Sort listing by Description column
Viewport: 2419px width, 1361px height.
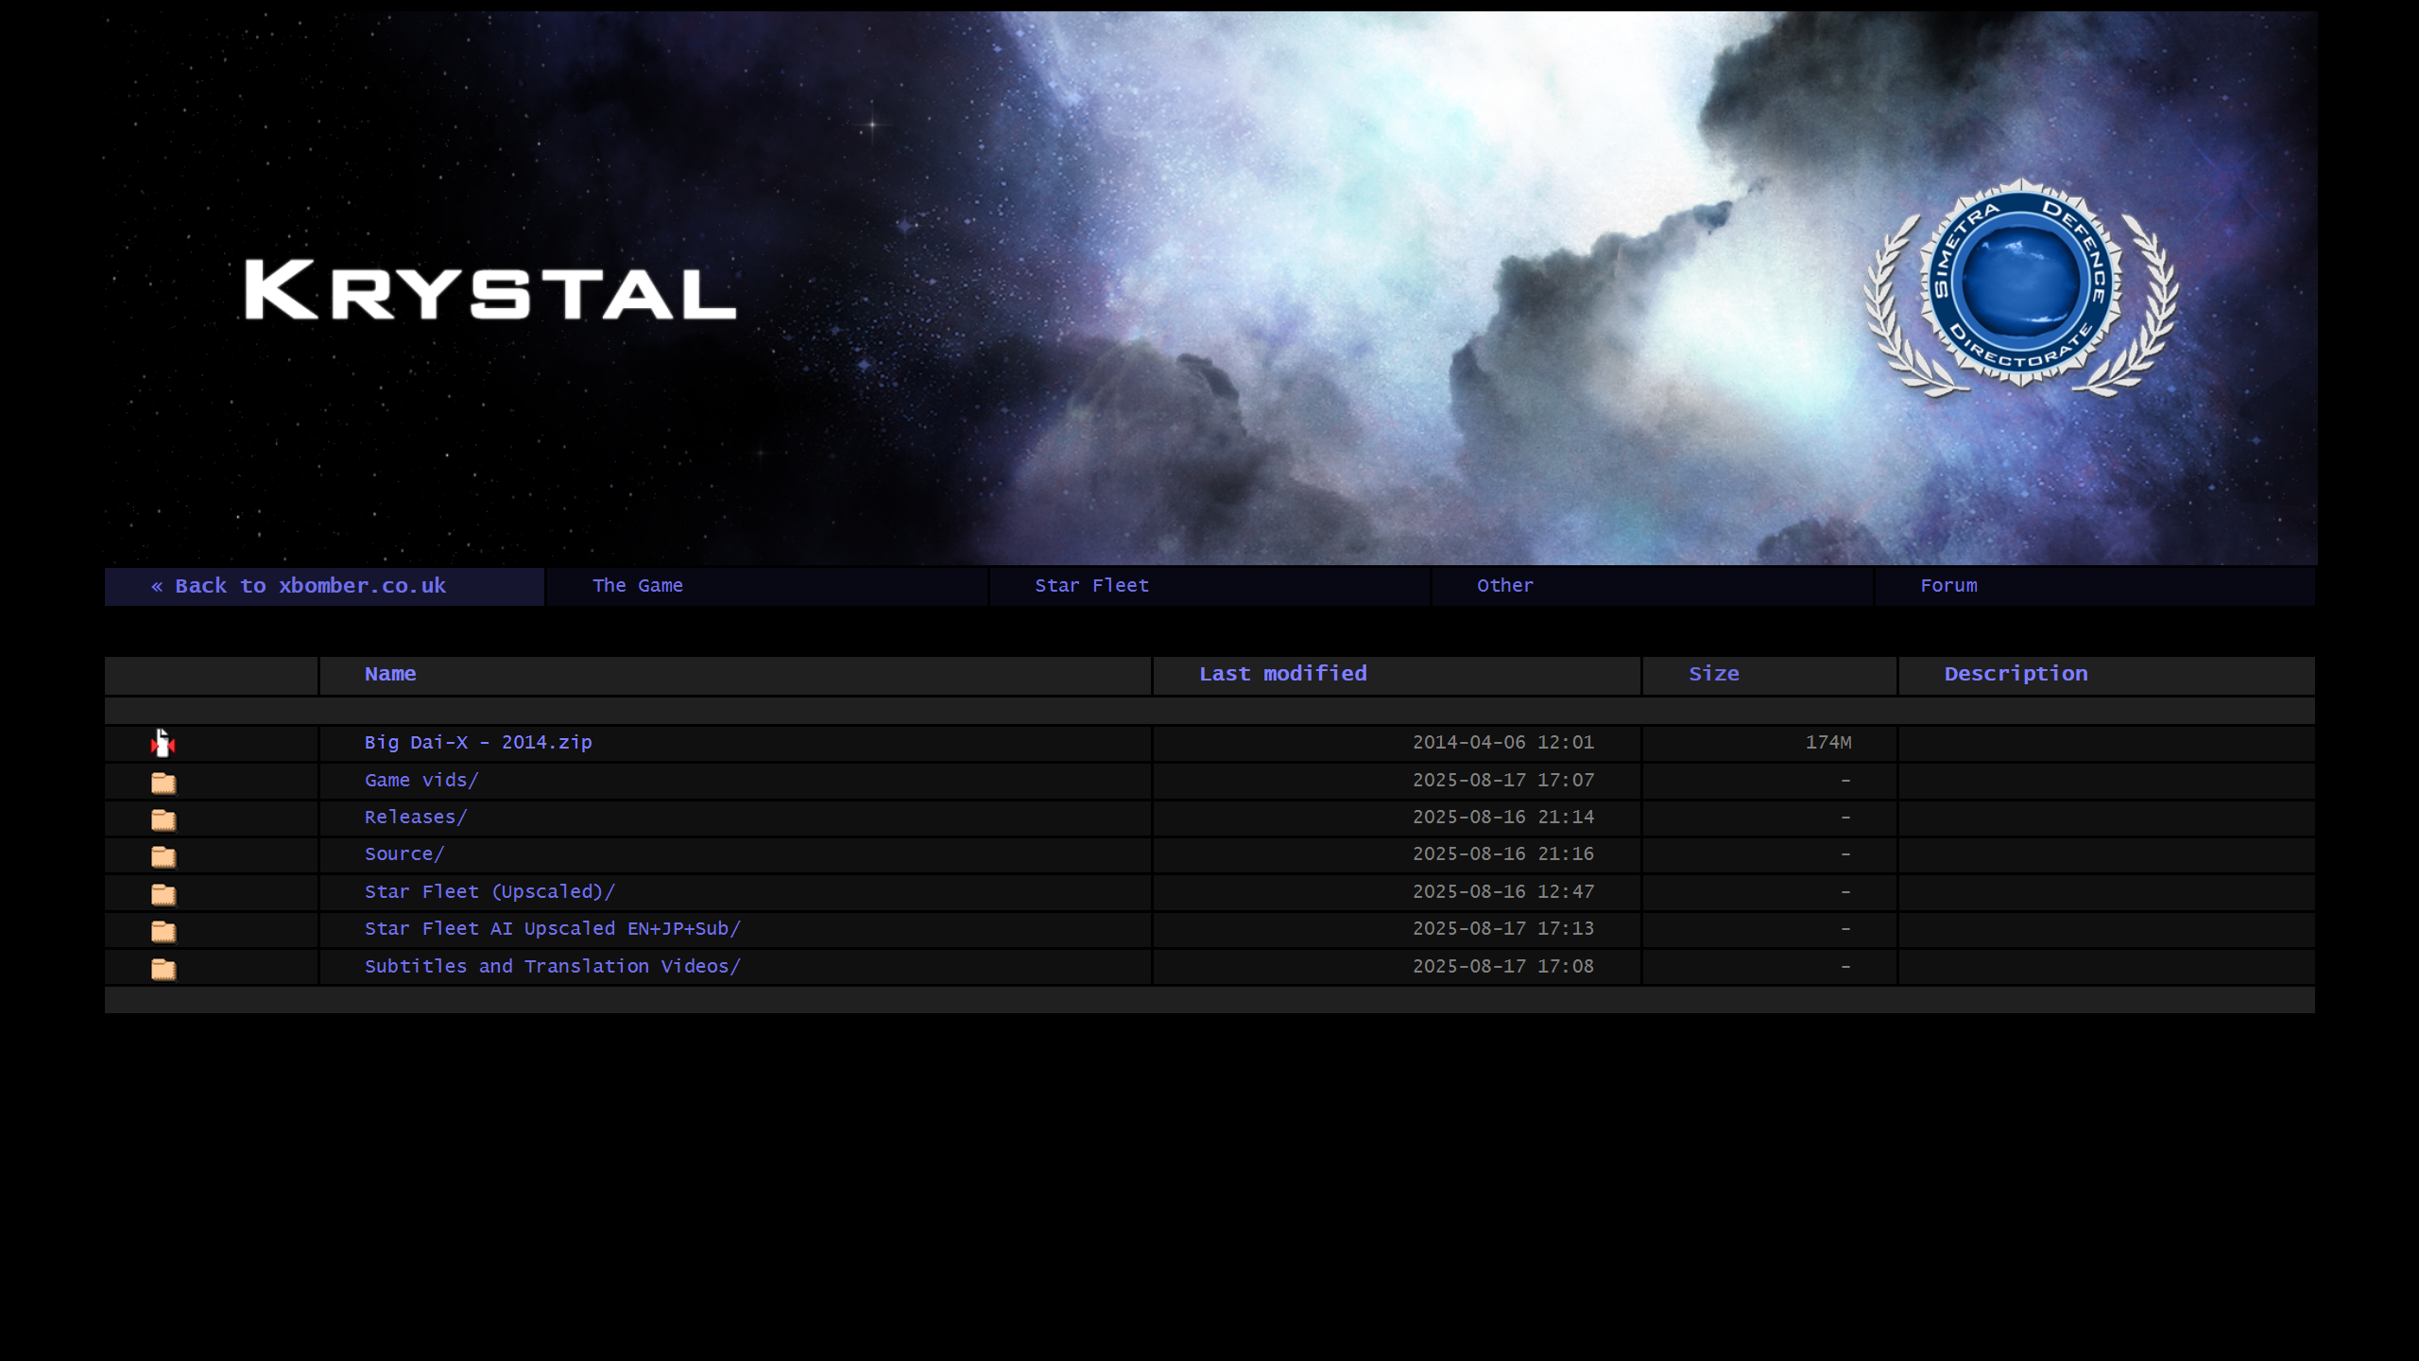click(x=2016, y=674)
